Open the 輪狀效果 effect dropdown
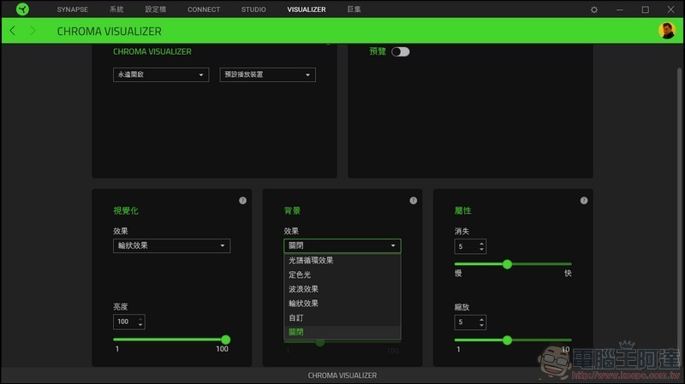685x384 pixels. tap(171, 246)
